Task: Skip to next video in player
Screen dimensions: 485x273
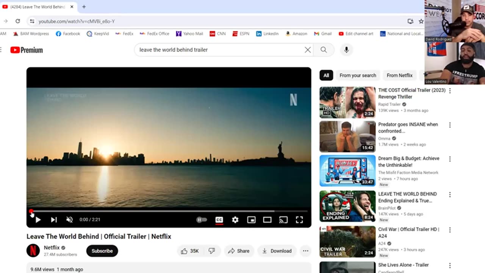Action: coord(54,220)
